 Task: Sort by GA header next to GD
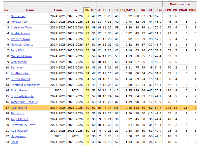[x=143, y=10]
